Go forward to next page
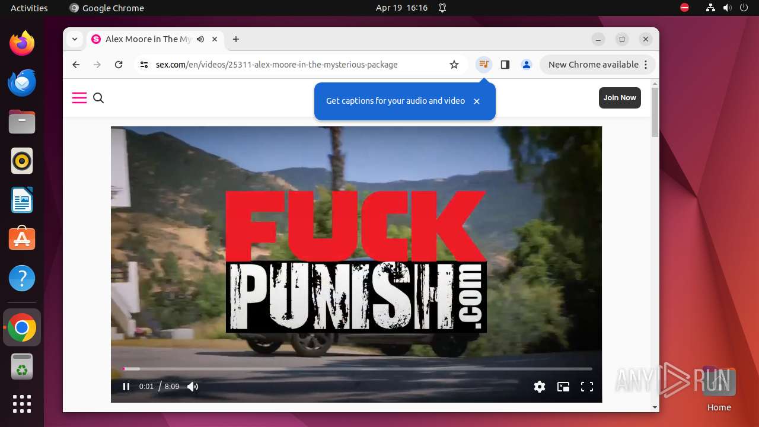Viewport: 759px width, 427px height. pos(97,65)
